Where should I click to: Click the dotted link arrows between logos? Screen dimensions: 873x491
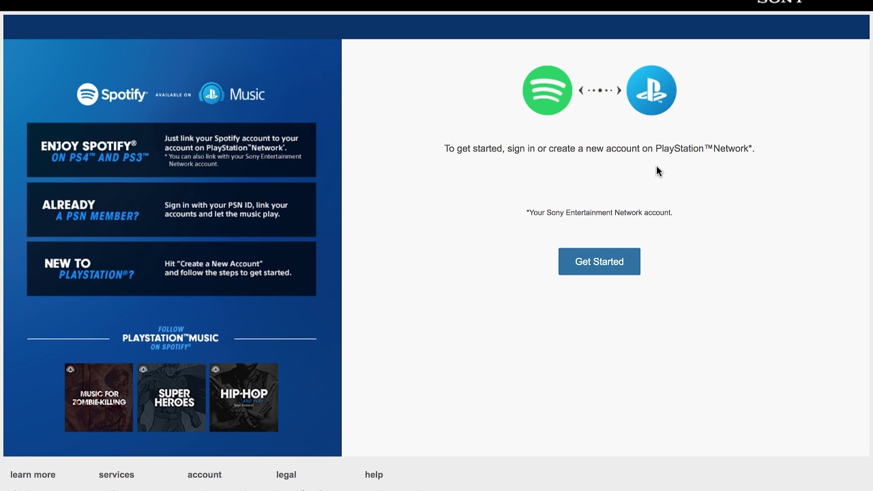pyautogui.click(x=600, y=90)
